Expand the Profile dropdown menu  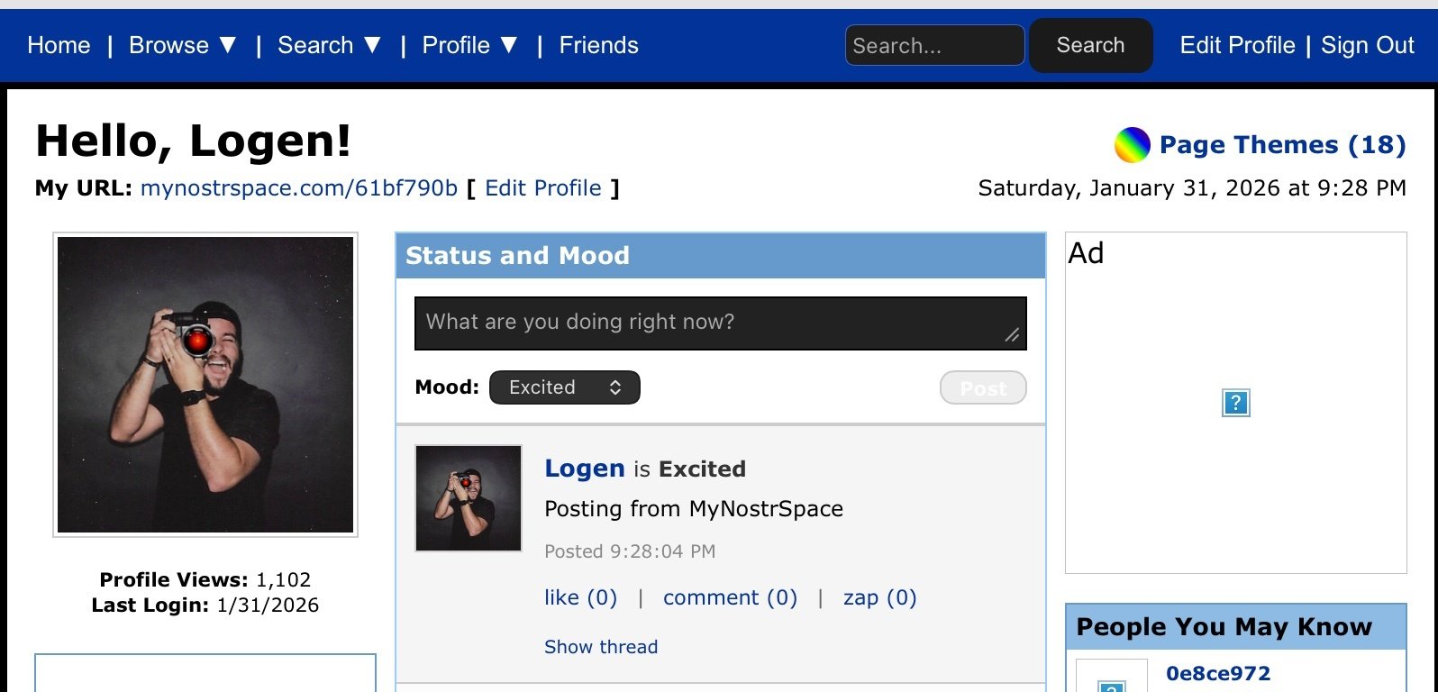click(x=470, y=45)
